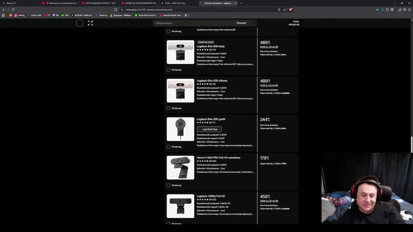Image resolution: width=413 pixels, height=232 pixels.
Task: Tick Porównaj for Logitech Brio 500 różowy
Action: click(168, 108)
